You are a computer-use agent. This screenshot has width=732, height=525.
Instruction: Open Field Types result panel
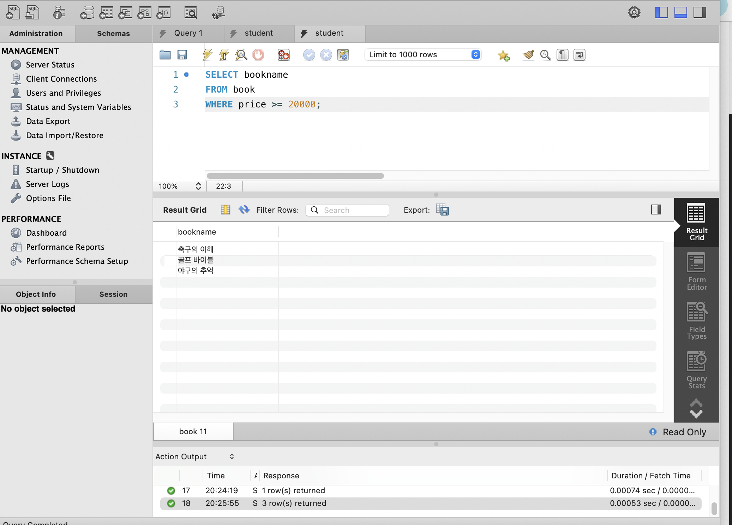pos(696,320)
